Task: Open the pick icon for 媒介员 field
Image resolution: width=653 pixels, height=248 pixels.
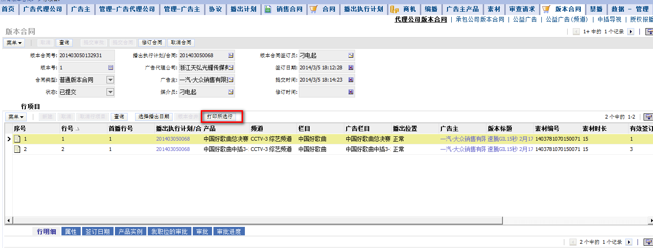Action: 231,92
